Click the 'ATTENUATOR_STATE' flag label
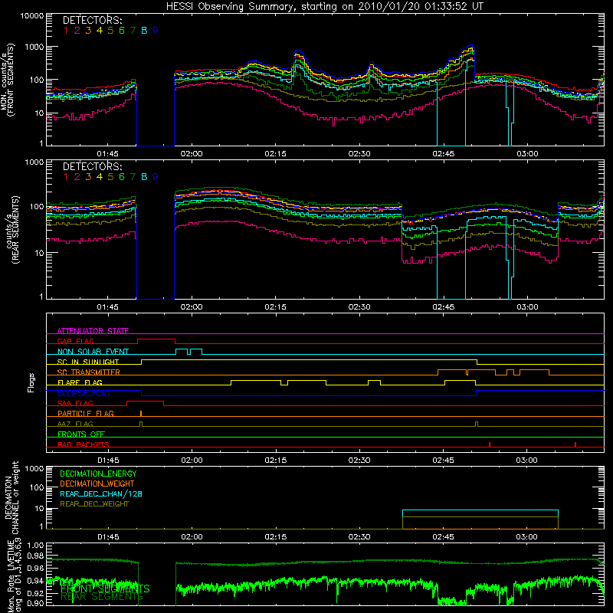The image size is (613, 613). pyautogui.click(x=93, y=331)
